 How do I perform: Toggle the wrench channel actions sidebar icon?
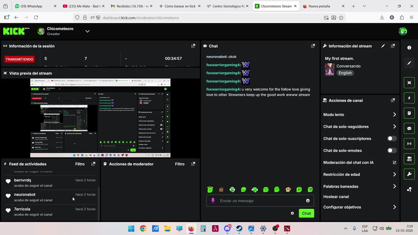pyautogui.click(x=409, y=174)
